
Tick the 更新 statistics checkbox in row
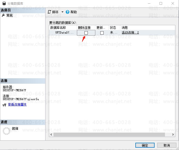[x=102, y=33]
